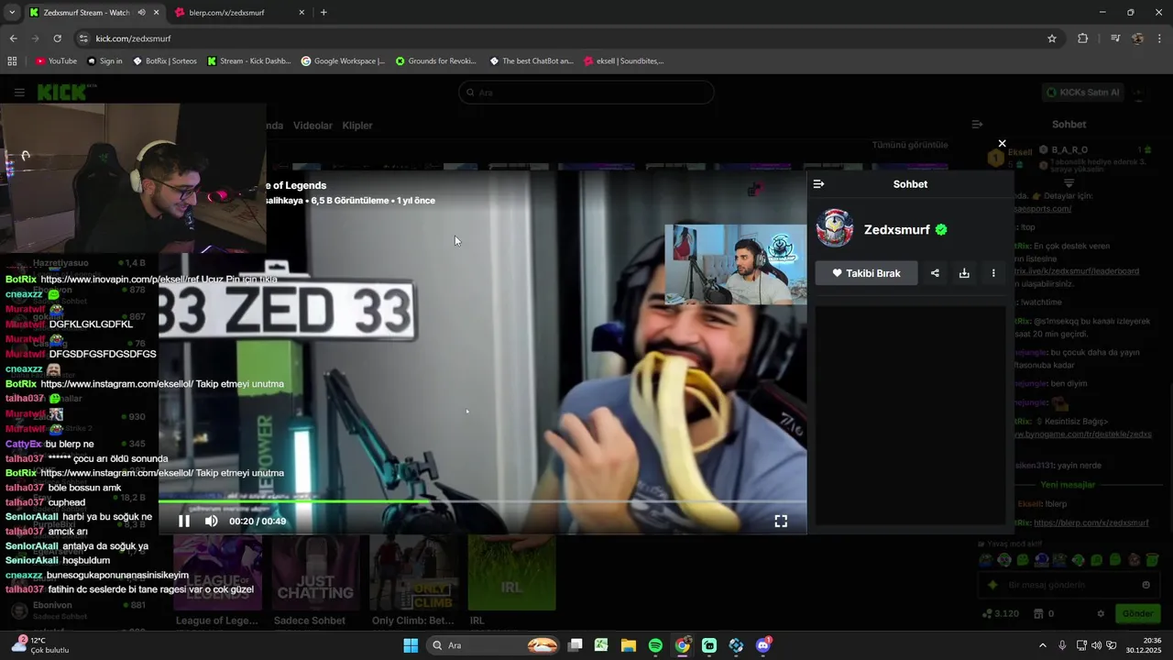
Task: Open Sign in bookmark
Action: (104, 61)
